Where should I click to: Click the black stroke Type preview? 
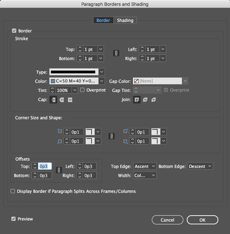tap(74, 72)
